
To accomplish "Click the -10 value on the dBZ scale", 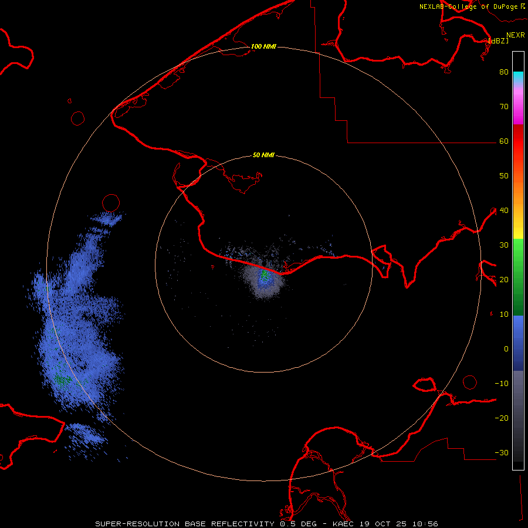I will pyautogui.click(x=502, y=384).
